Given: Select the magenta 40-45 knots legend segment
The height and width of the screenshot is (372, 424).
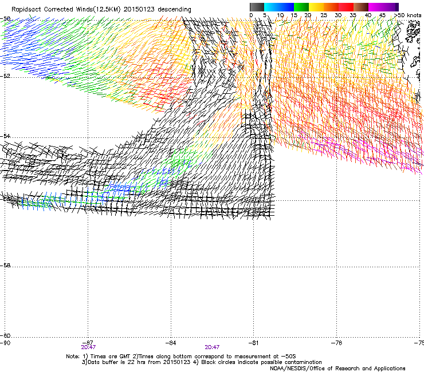Looking at the screenshot, I should 376,7.
